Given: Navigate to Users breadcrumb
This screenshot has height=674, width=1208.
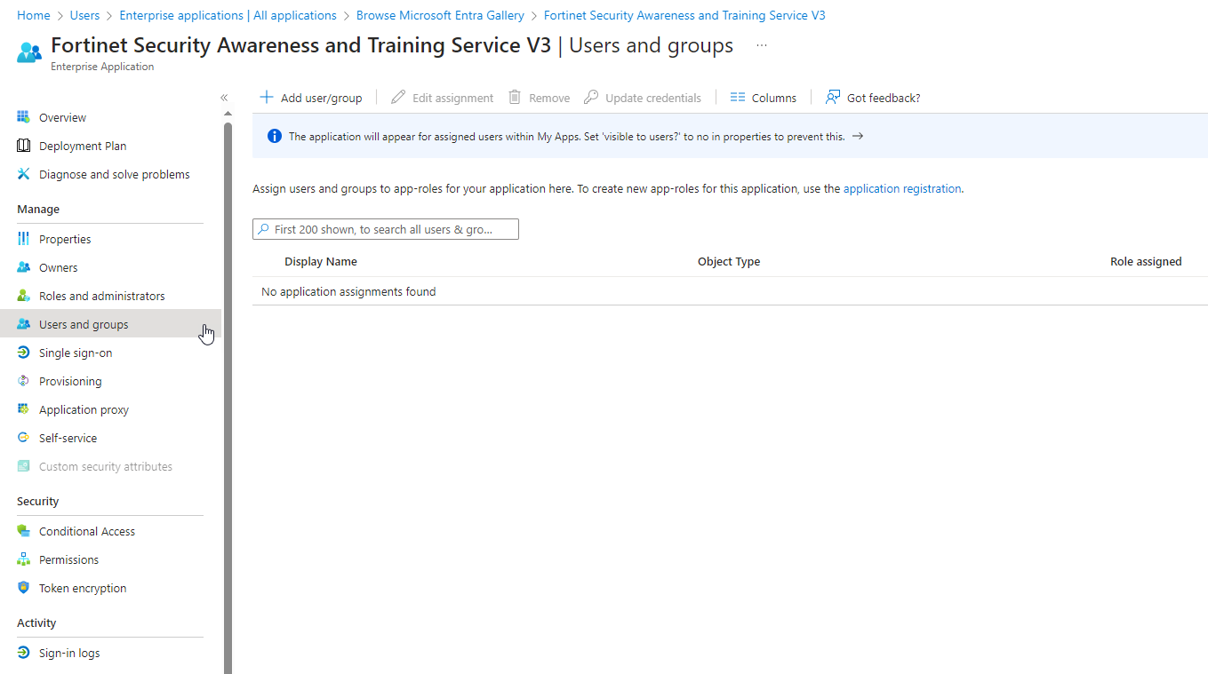Looking at the screenshot, I should point(84,15).
